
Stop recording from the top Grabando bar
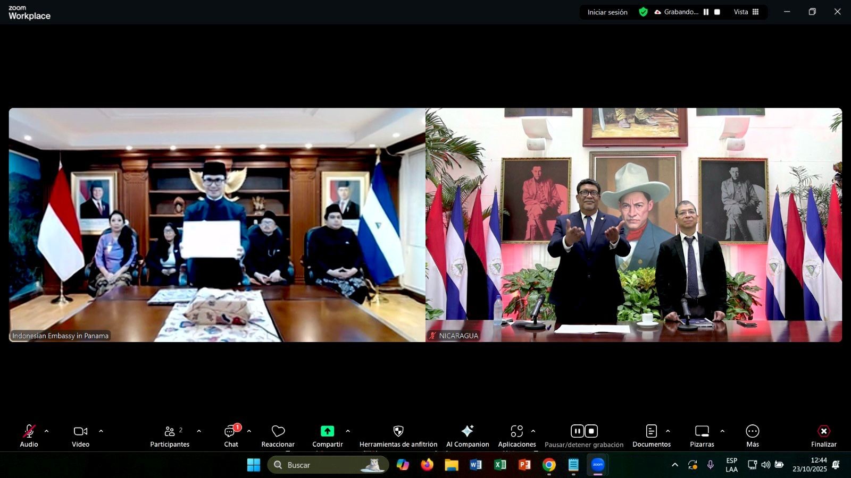pyautogui.click(x=717, y=12)
